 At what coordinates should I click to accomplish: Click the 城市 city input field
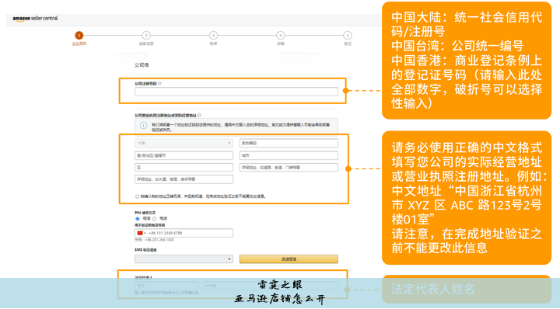pyautogui.click(x=289, y=155)
